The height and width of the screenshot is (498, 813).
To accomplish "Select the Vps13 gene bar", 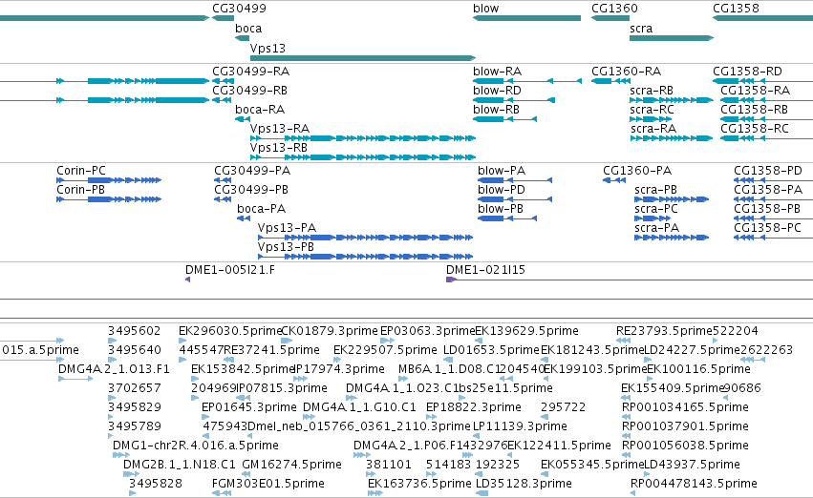I will pos(363,58).
